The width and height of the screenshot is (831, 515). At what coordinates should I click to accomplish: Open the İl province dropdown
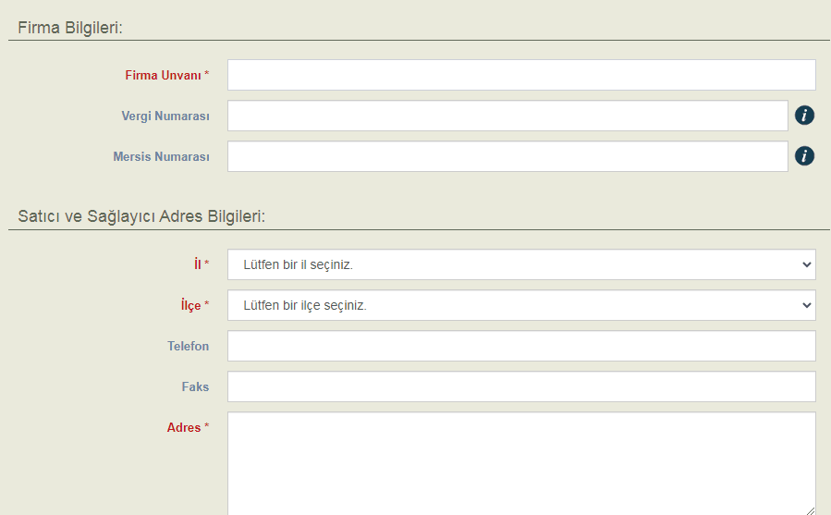[x=521, y=264]
